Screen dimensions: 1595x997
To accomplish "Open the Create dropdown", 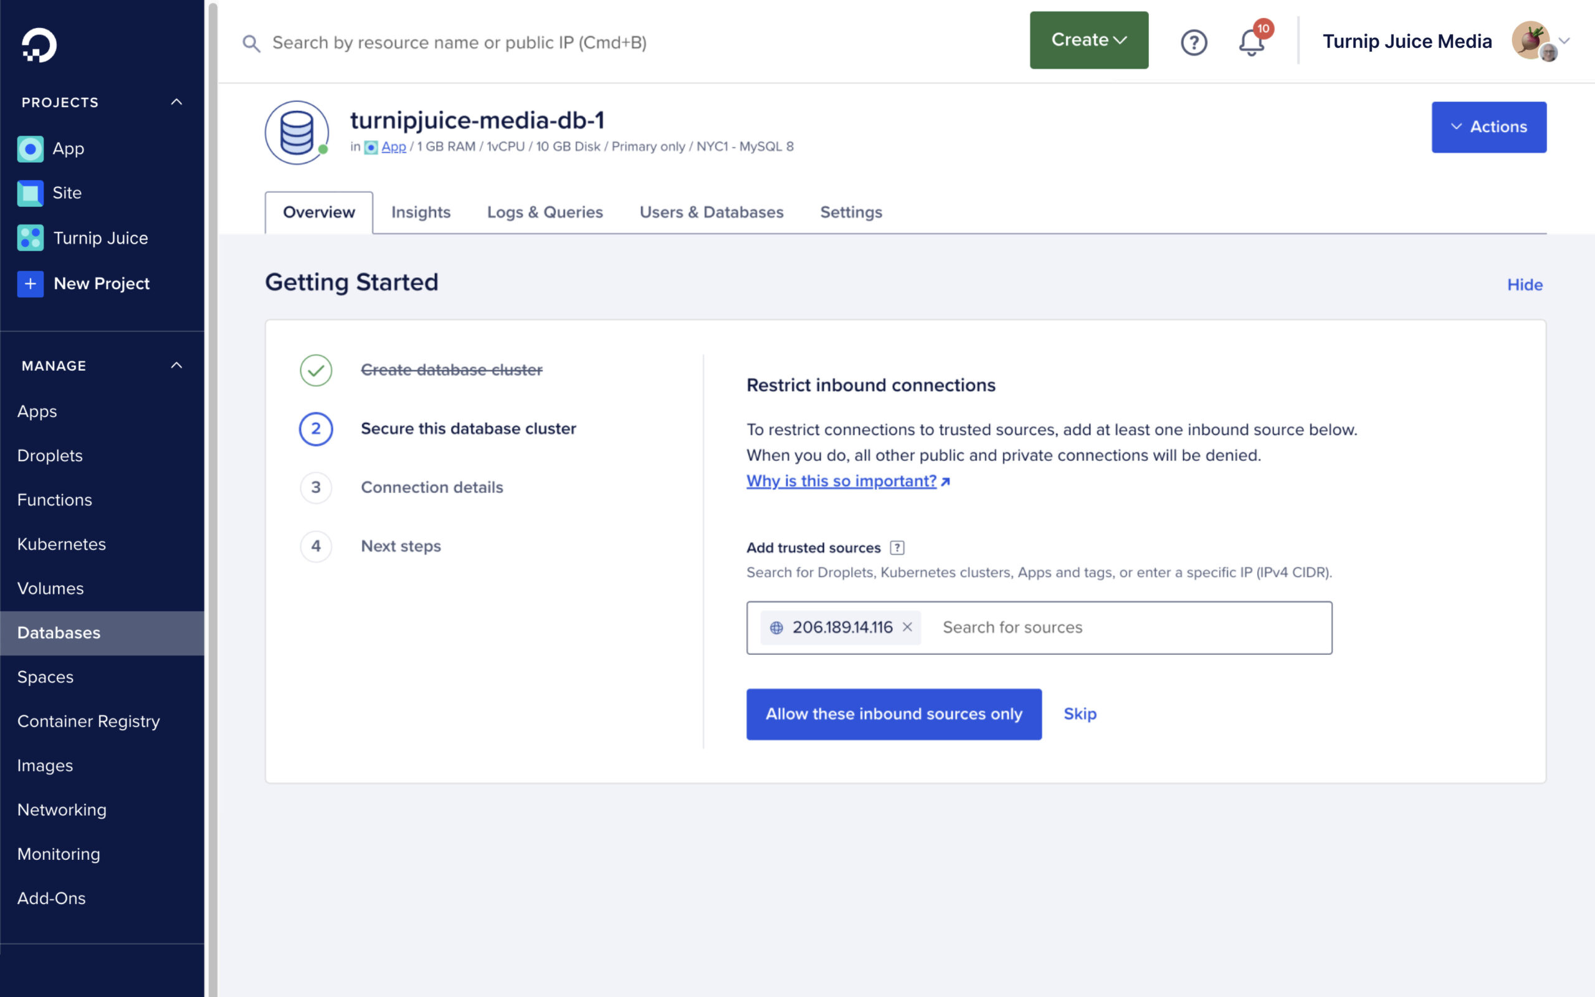I will tap(1089, 41).
